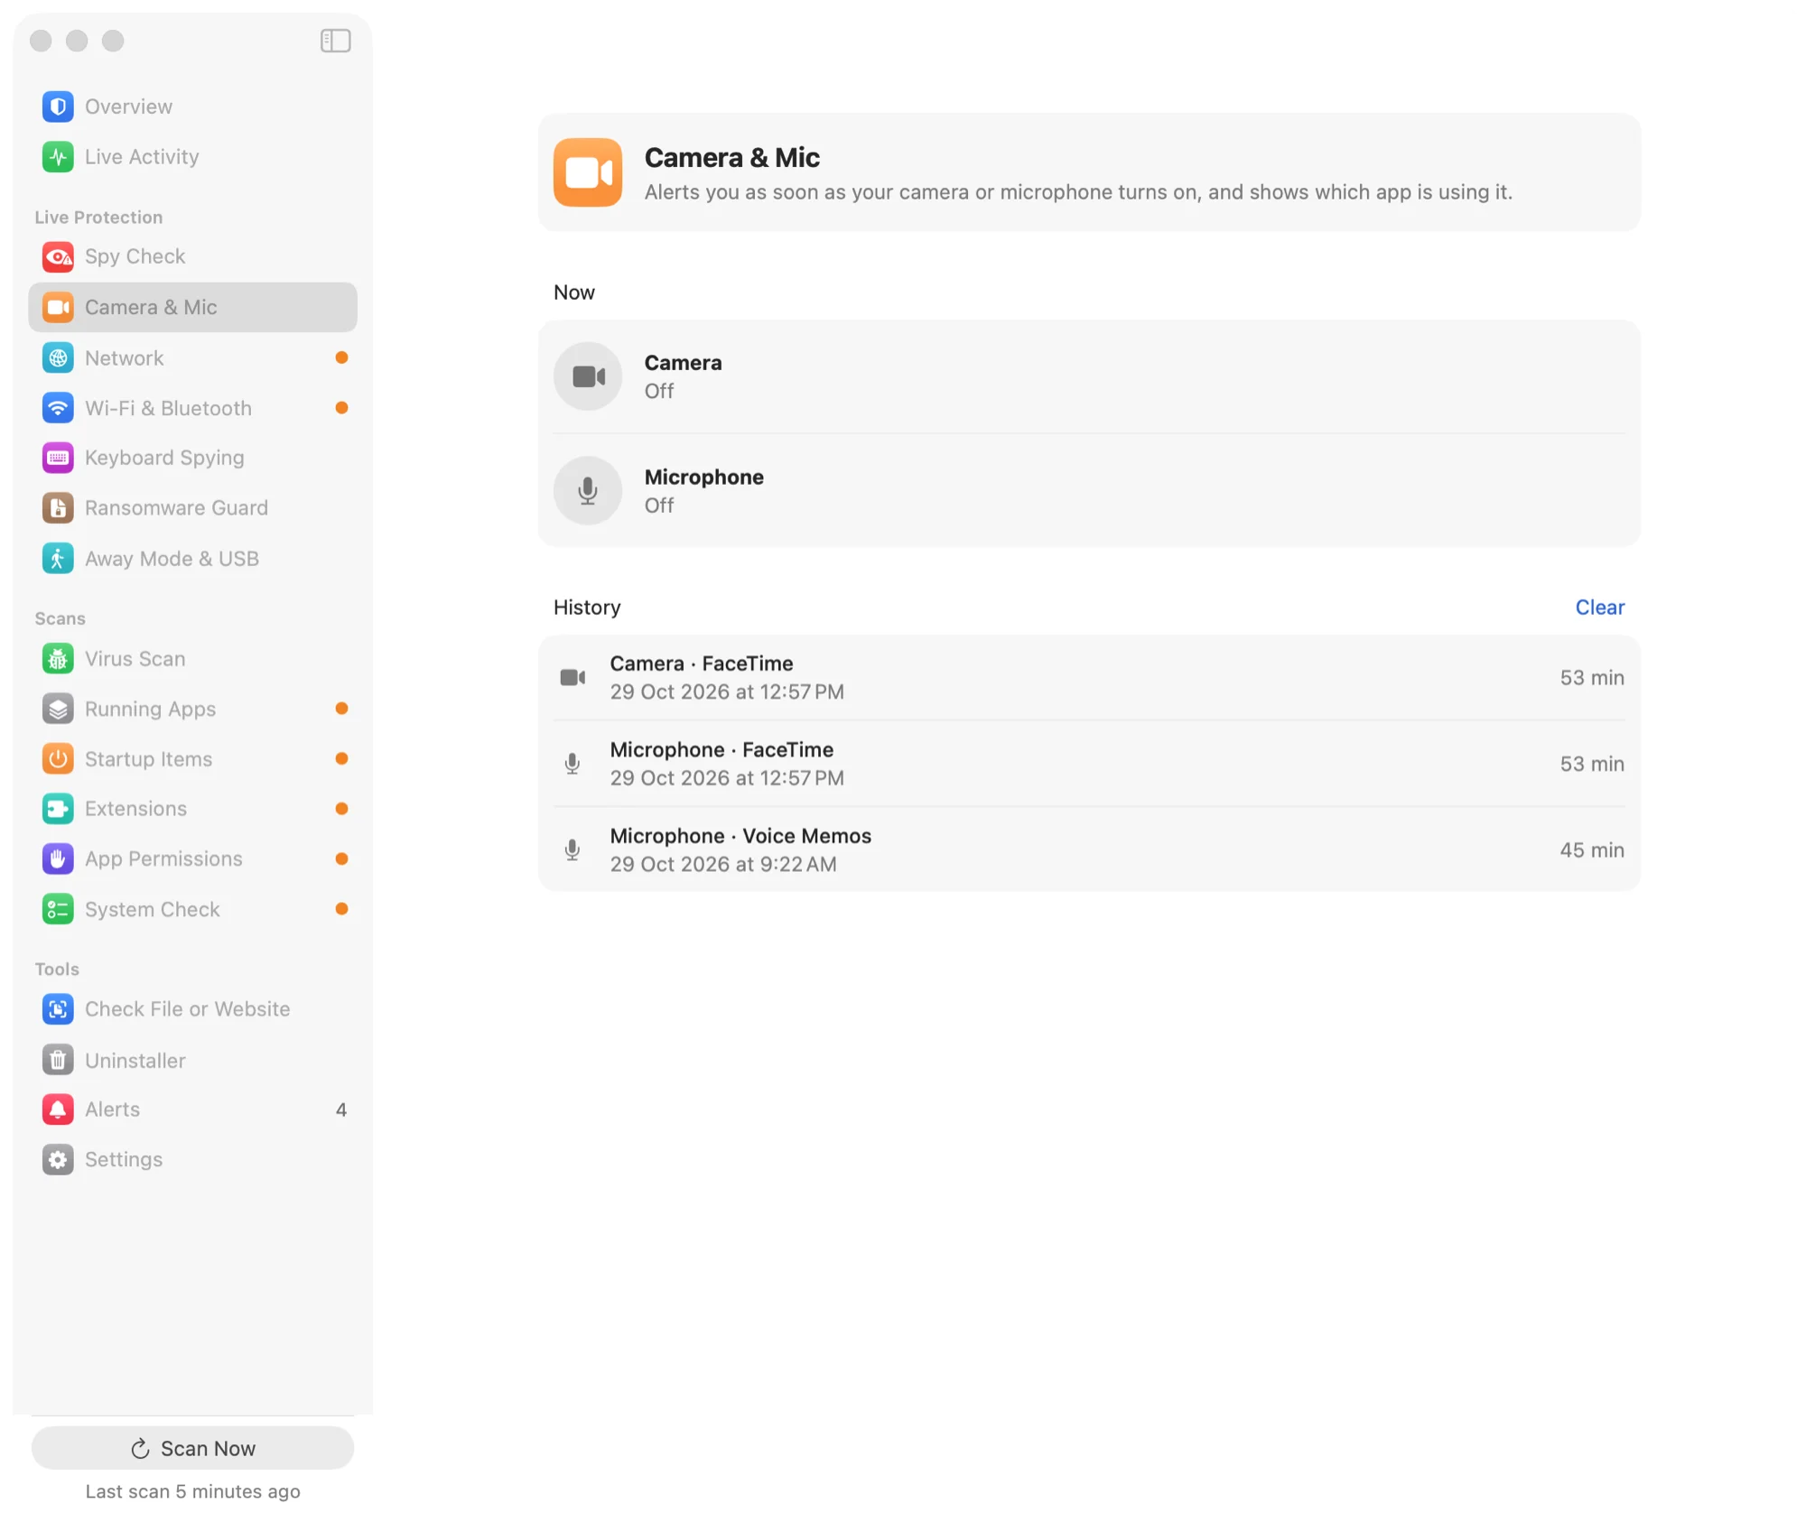Select the System Check list icon
Screen dimensions: 1806x1531
[x=58, y=910]
